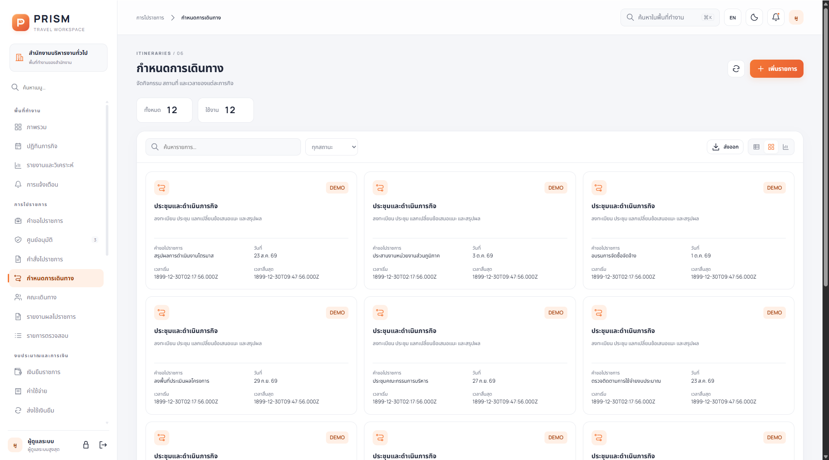Click การไปราชการ breadcrumb link
829x460 pixels.
click(x=150, y=18)
